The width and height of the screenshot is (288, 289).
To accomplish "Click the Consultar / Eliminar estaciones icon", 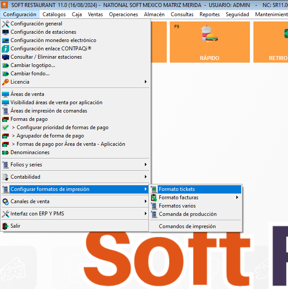I will 6,57.
